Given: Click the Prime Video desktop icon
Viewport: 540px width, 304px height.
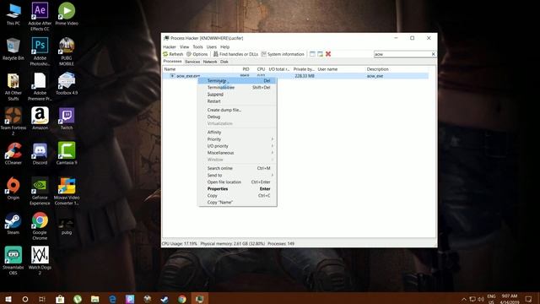Looking at the screenshot, I should (67, 14).
